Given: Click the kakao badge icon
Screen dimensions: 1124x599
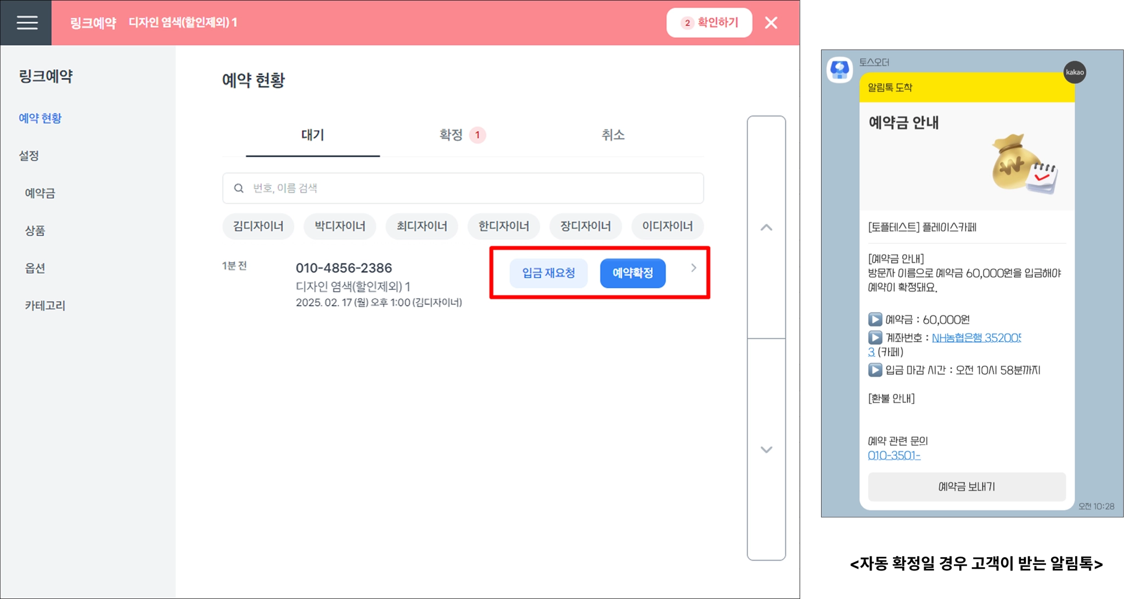Looking at the screenshot, I should 1074,72.
